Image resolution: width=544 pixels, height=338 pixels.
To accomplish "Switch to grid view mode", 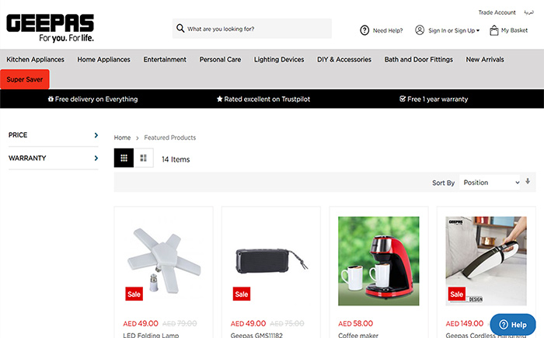I will [x=124, y=158].
